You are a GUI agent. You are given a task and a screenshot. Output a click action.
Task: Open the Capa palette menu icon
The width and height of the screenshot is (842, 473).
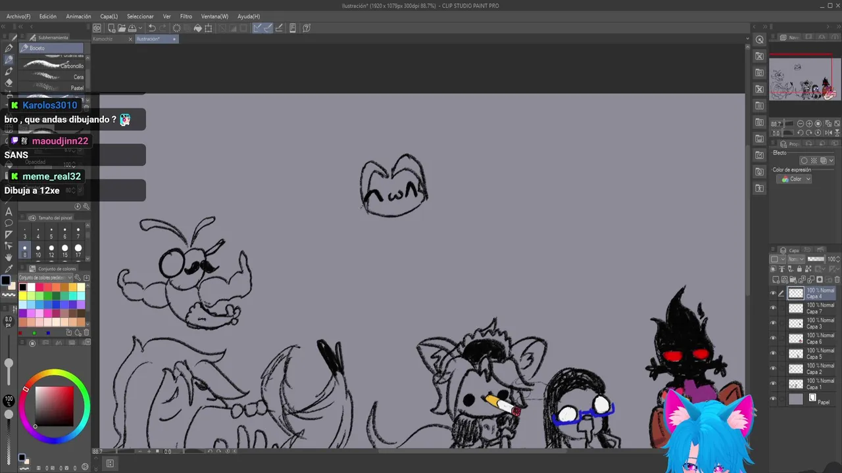[x=773, y=250]
